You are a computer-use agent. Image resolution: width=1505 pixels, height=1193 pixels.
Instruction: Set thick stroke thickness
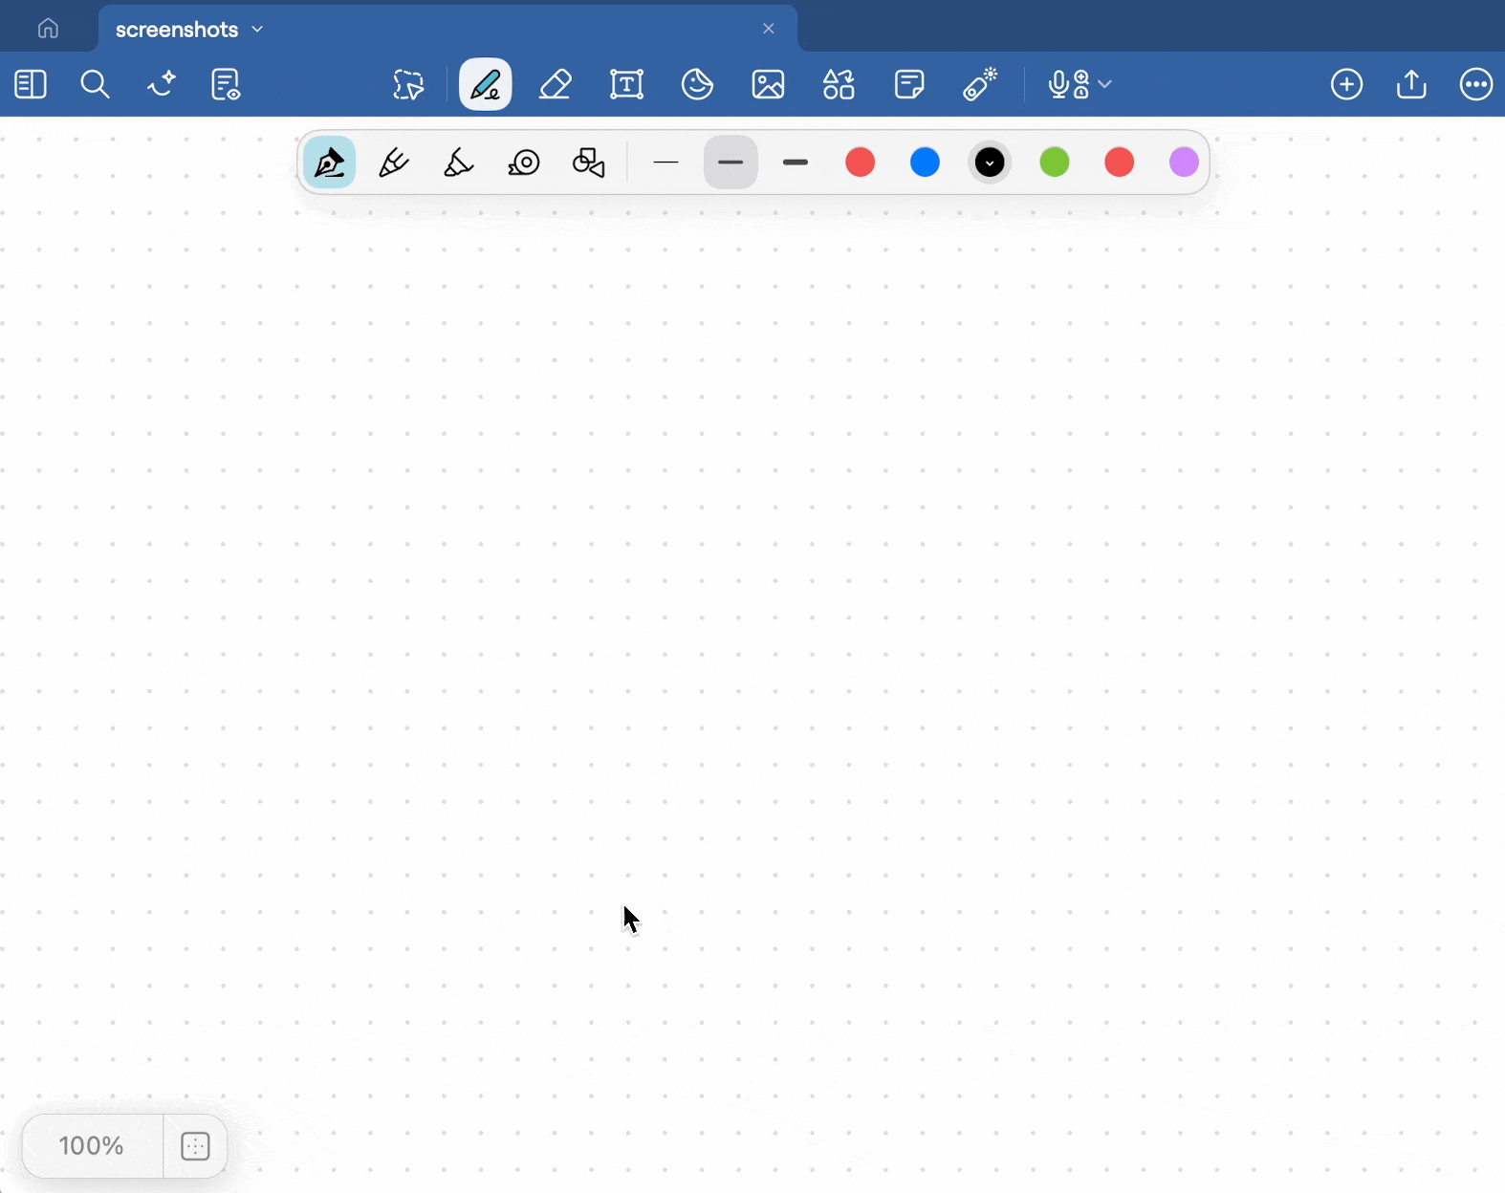796,163
